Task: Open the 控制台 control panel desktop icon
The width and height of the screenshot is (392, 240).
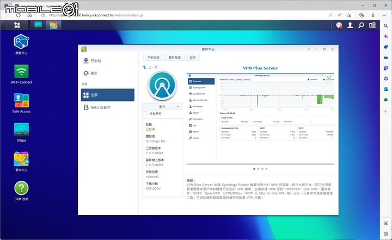Action: tap(21, 132)
